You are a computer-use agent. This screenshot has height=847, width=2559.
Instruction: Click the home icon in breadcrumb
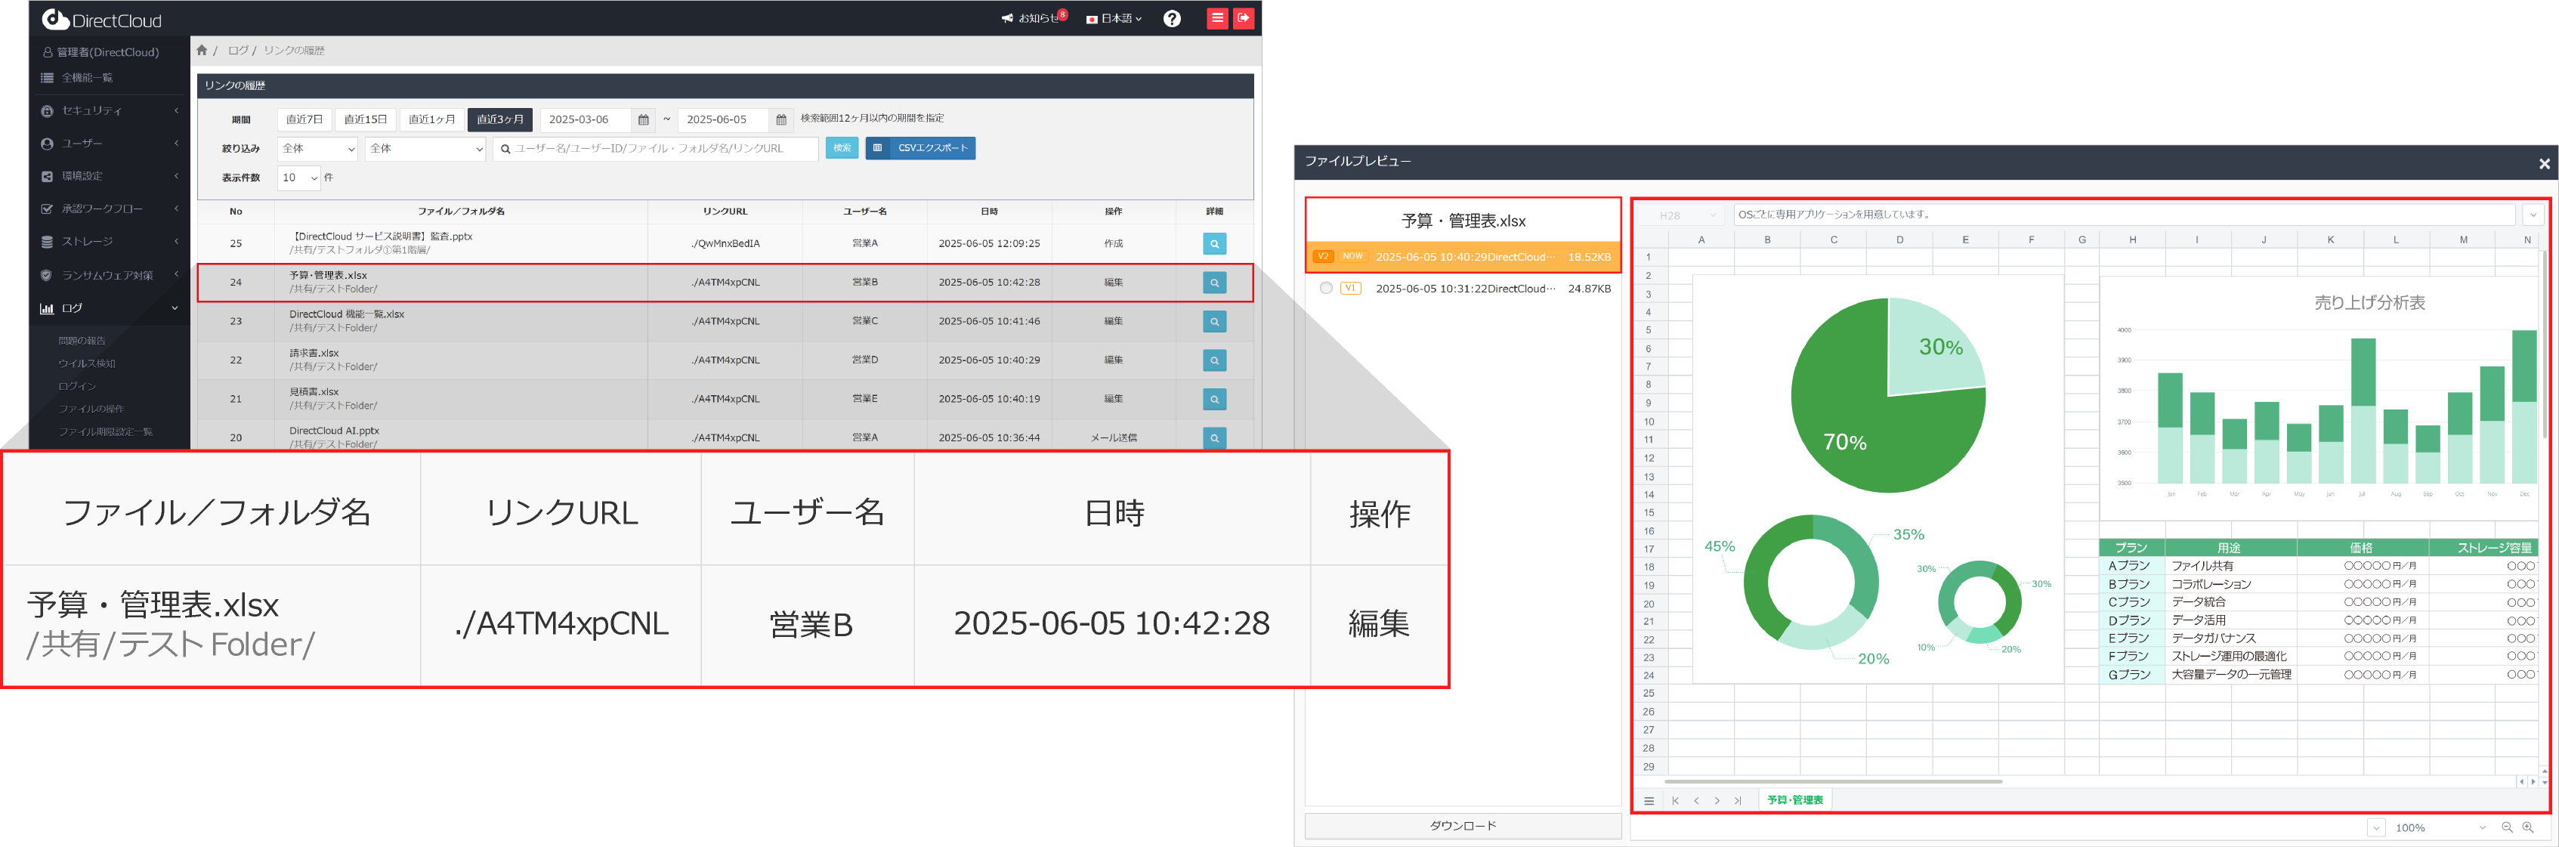[x=202, y=51]
